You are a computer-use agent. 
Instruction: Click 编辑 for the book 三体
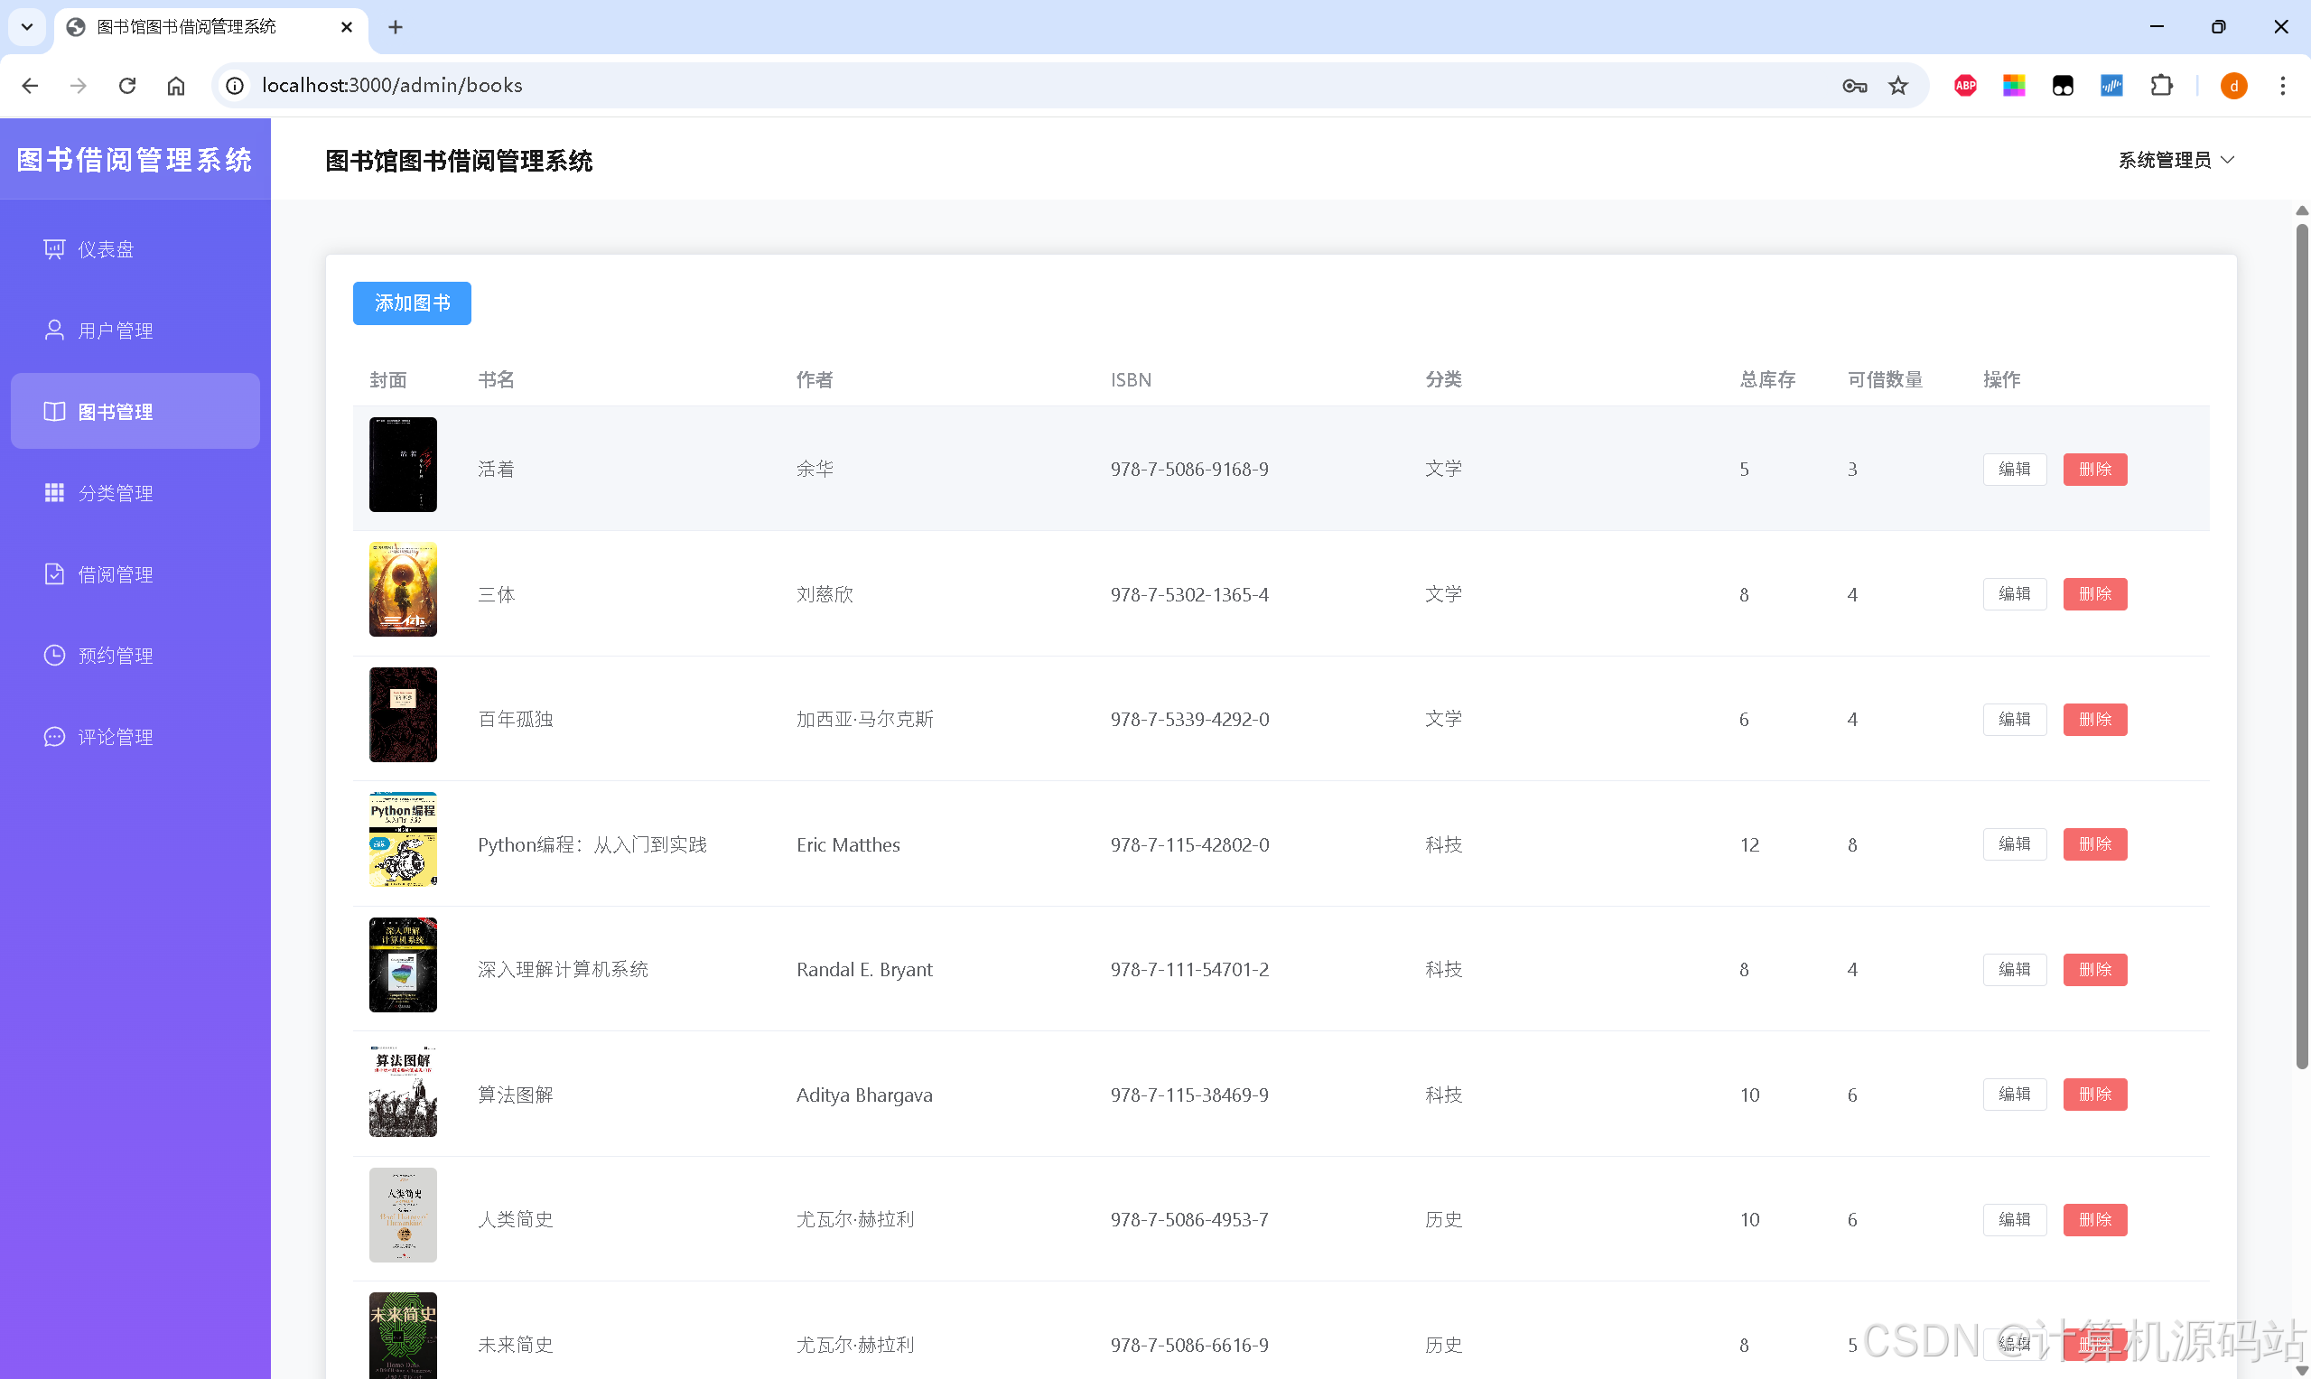2014,594
